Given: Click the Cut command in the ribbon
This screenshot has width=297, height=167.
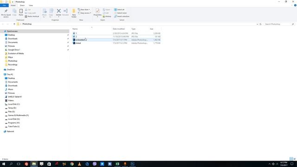Looking at the screenshot, I should pos(28,10).
